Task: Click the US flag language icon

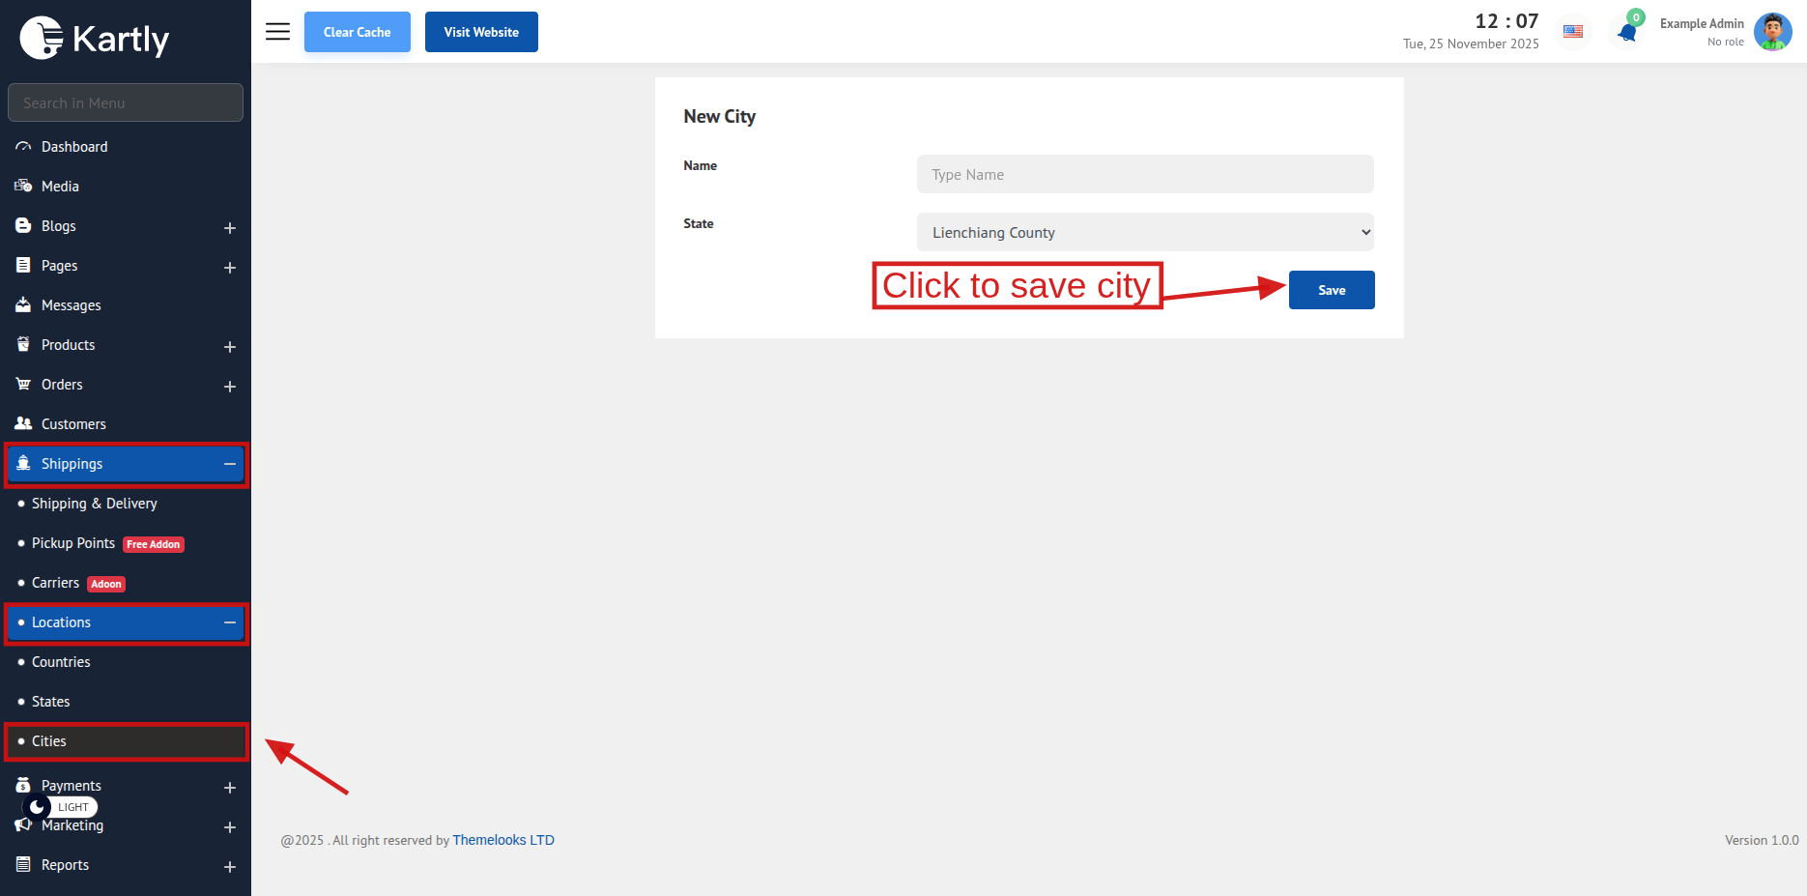Action: [1573, 32]
